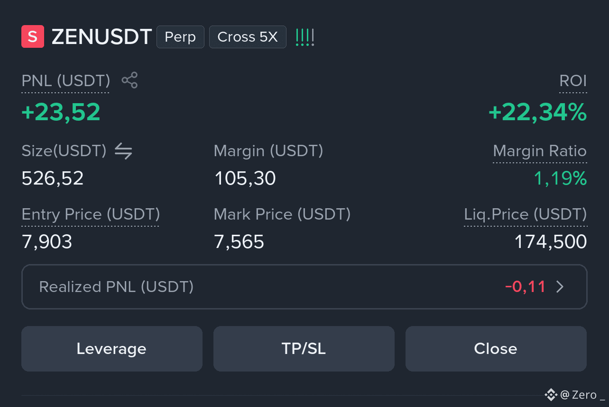Click the Entry Price (USDT) label

(x=91, y=214)
